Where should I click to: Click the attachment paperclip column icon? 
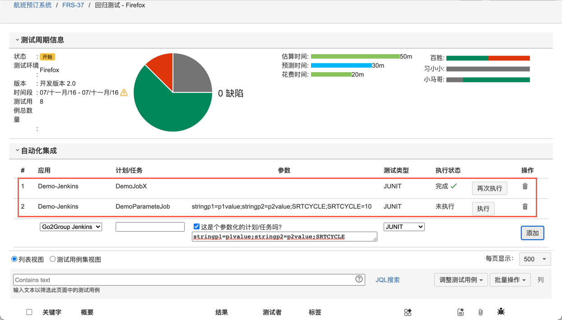coord(480,312)
